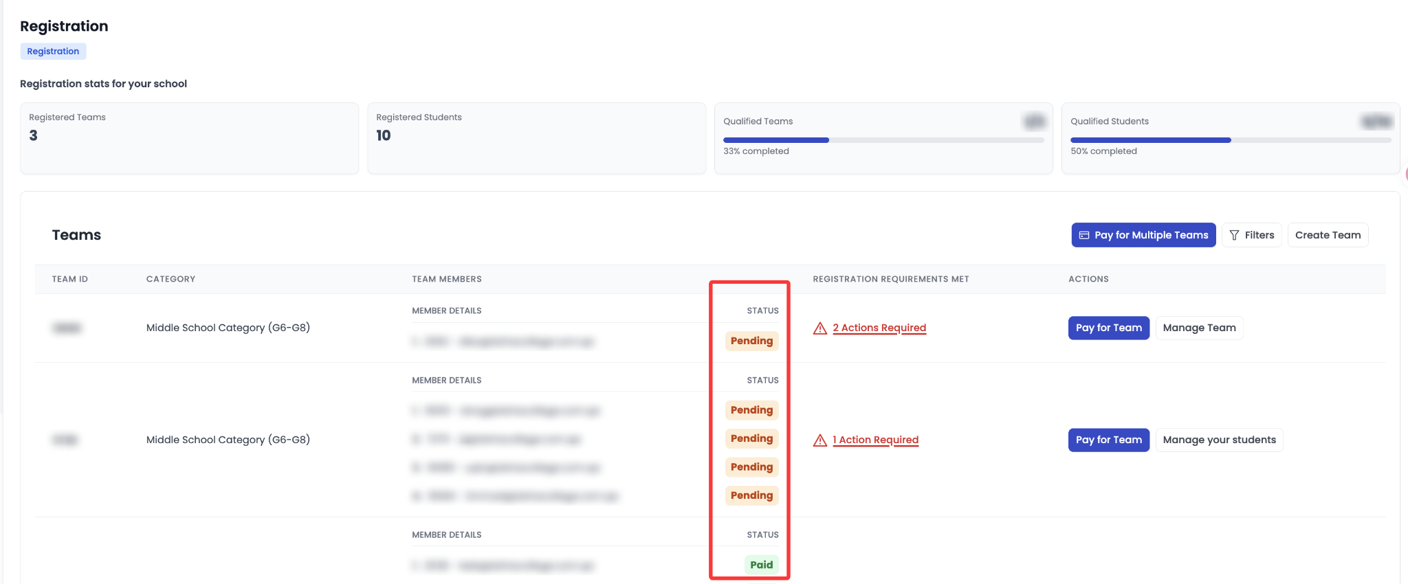Click the Pending badge in the first team row

coord(751,341)
